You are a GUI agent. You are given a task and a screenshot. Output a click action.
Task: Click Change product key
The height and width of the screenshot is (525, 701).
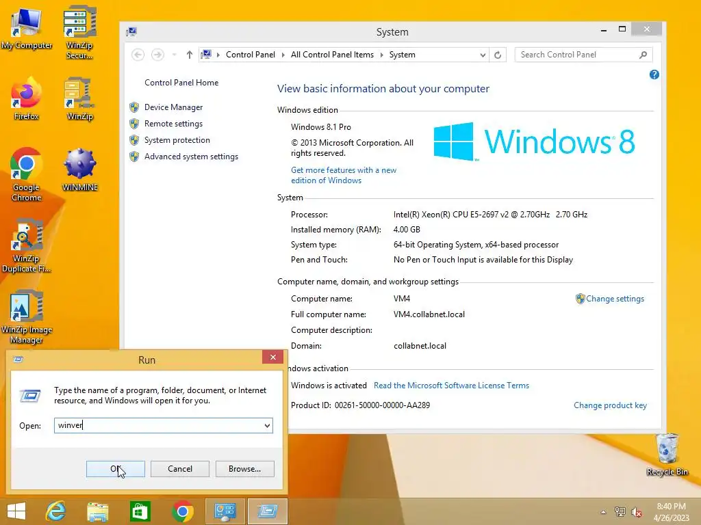coord(610,405)
